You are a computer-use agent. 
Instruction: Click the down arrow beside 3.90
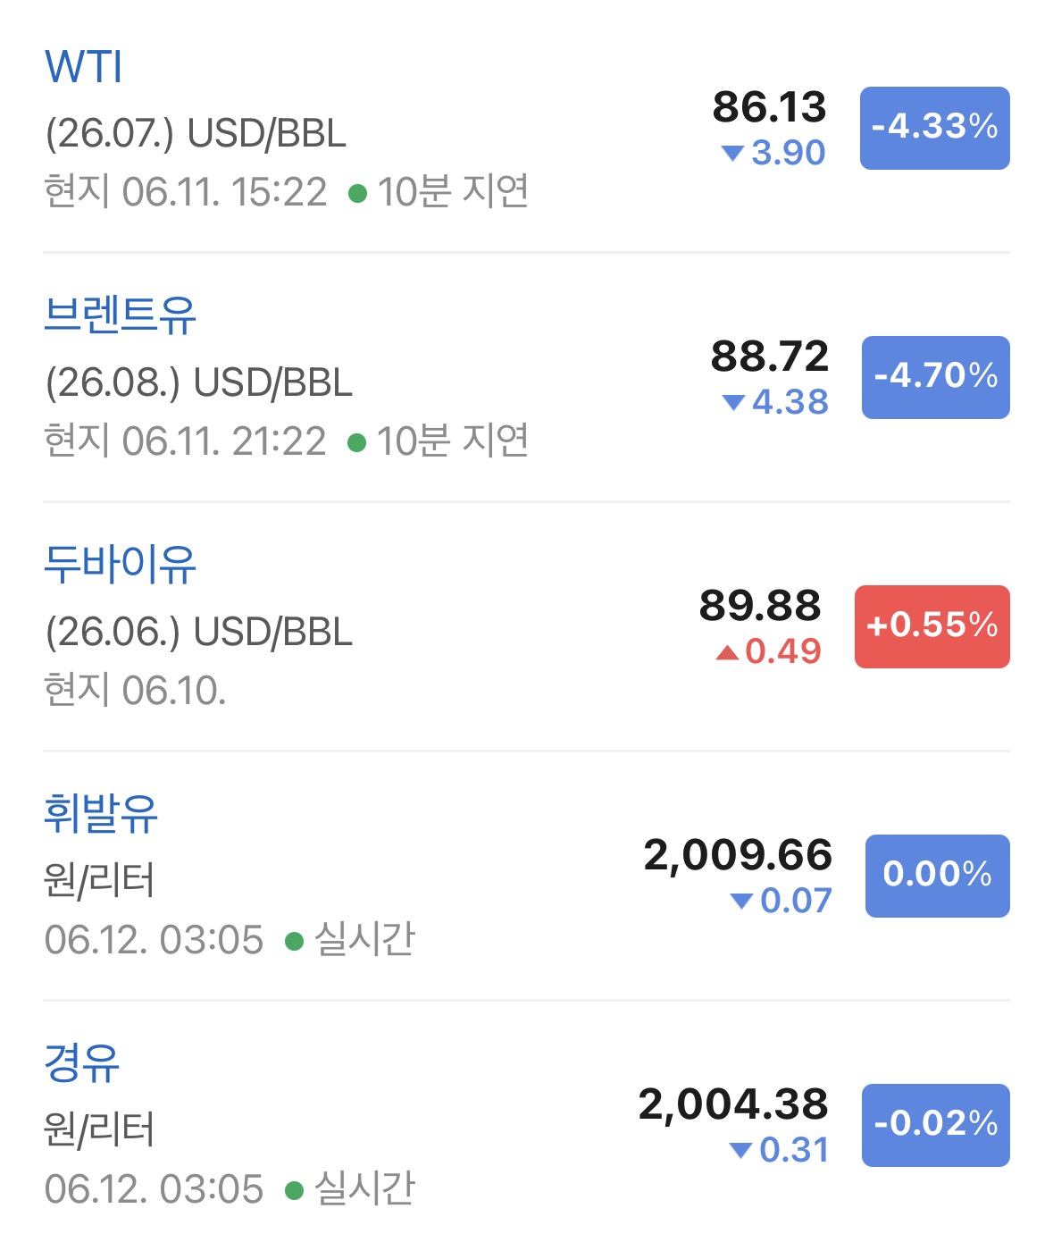click(x=732, y=154)
